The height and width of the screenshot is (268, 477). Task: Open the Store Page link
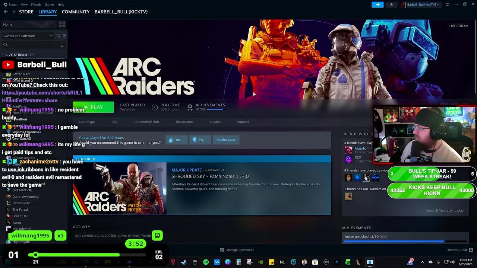pos(86,122)
